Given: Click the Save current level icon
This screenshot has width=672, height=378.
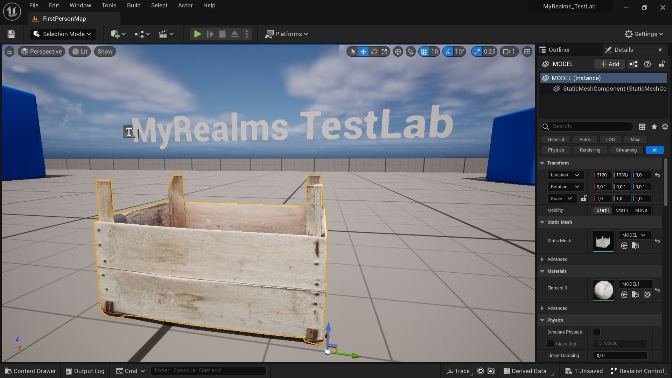Looking at the screenshot, I should point(11,34).
